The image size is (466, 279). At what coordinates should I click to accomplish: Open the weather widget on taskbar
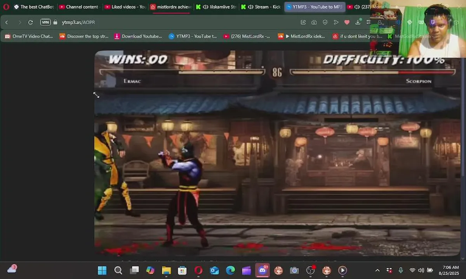tap(12, 269)
